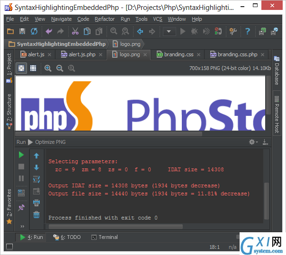Click the Listen for debug connections icon
286x255 pixels.
pos(218,31)
